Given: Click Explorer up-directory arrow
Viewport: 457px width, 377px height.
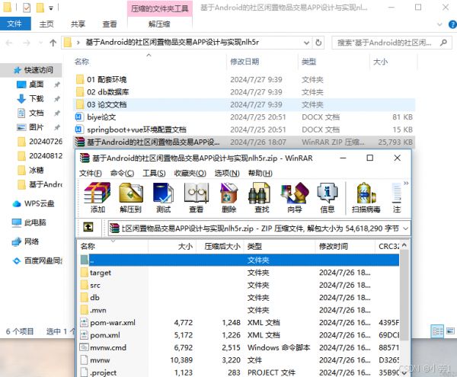Looking at the screenshot, I should (53, 43).
